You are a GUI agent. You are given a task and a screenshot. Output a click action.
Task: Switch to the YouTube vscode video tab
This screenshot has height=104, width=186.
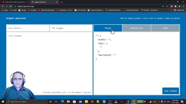(x=15, y=2)
